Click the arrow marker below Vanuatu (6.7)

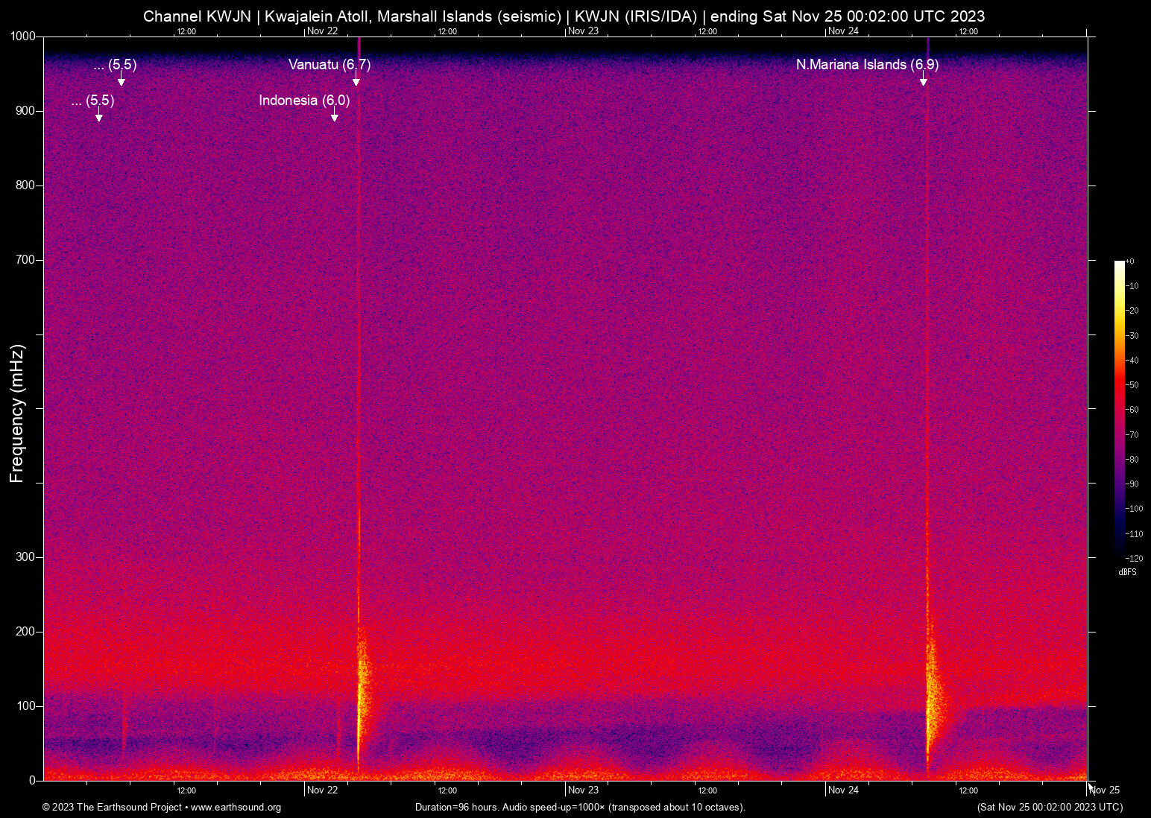tap(356, 80)
